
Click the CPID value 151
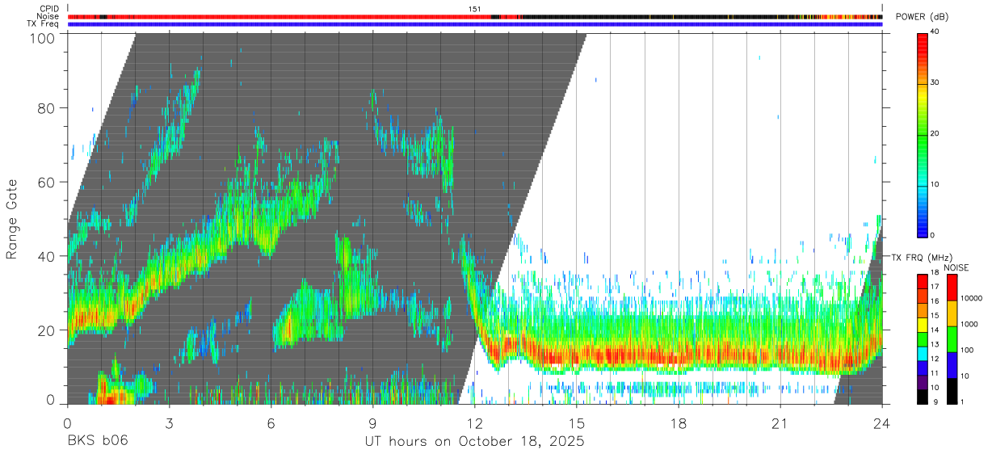(475, 9)
